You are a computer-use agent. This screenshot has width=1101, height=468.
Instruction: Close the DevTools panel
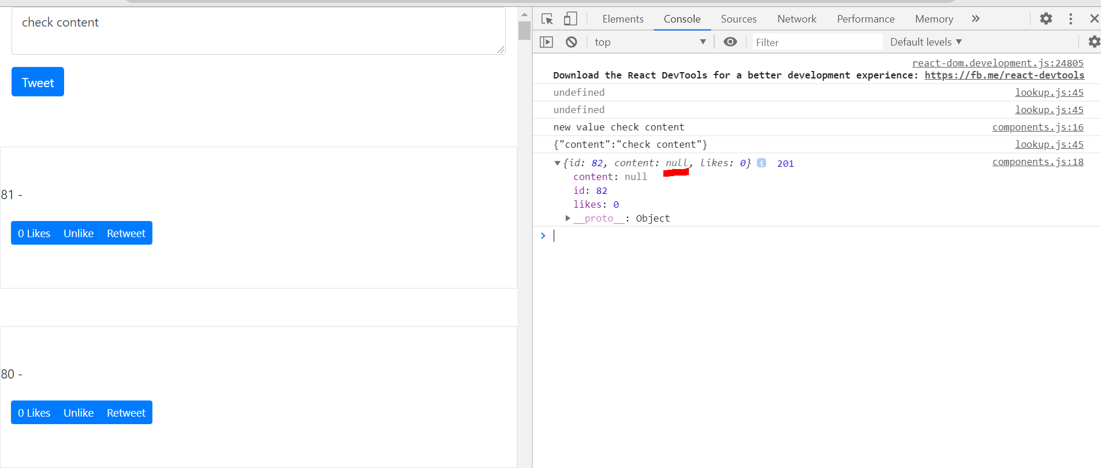click(x=1094, y=18)
